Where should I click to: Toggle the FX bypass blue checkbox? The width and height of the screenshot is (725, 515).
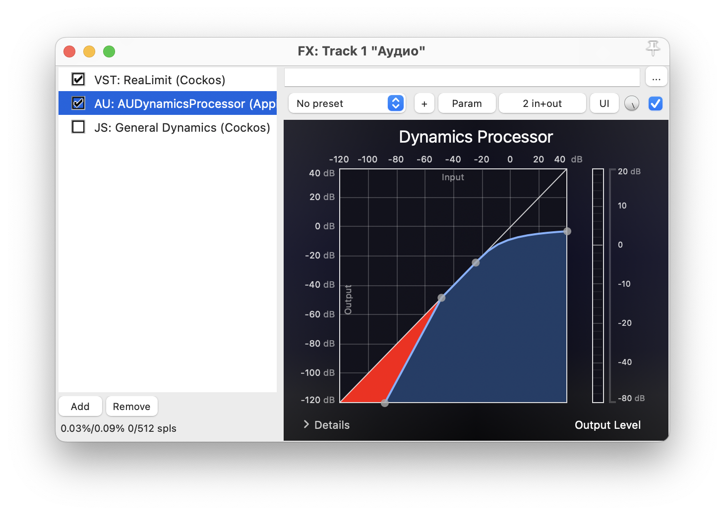656,103
